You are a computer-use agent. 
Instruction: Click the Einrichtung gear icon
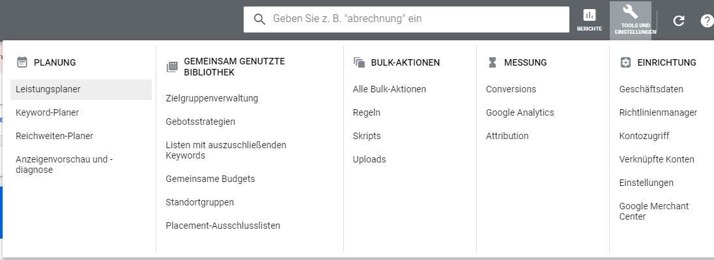click(625, 62)
